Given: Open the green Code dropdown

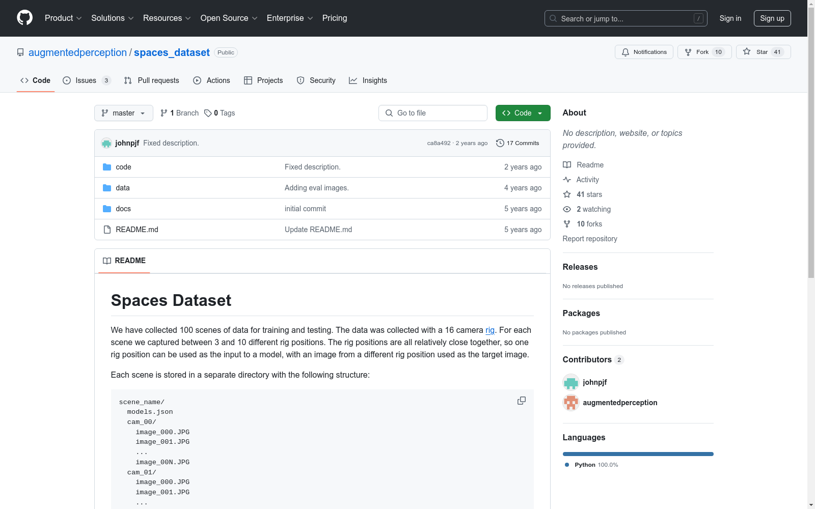Looking at the screenshot, I should 523,113.
